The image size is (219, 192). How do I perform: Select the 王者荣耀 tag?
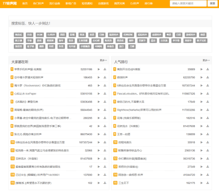click(83, 41)
